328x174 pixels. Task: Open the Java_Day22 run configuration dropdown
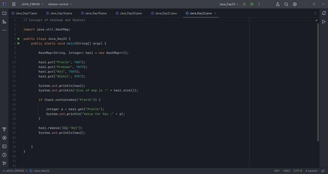pos(227,4)
